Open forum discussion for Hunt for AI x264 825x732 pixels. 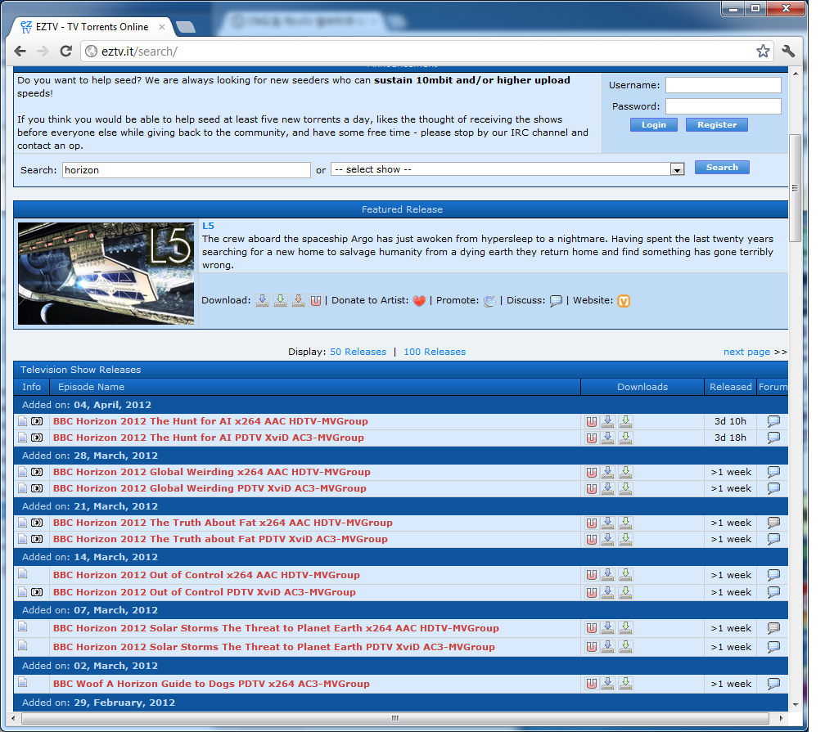773,421
